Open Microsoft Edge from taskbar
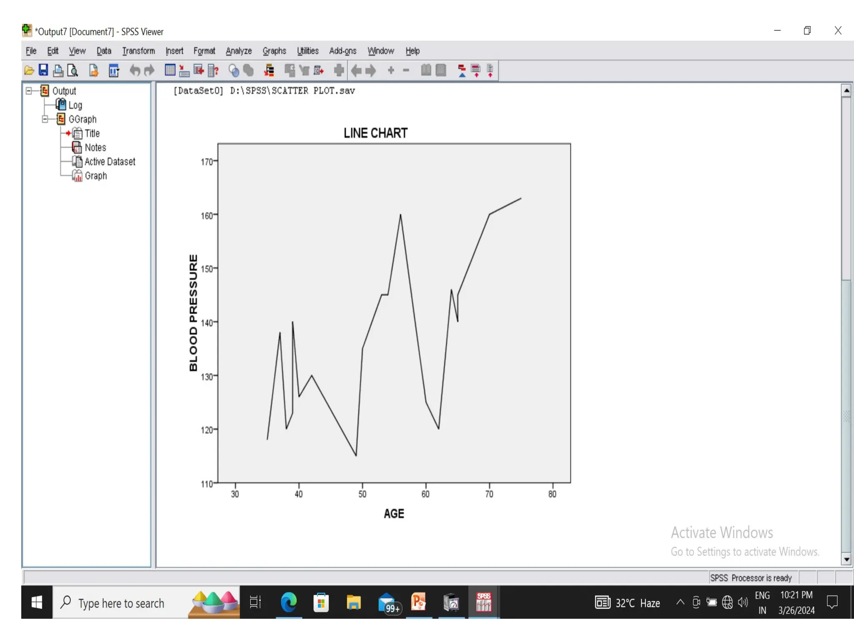 click(x=289, y=602)
